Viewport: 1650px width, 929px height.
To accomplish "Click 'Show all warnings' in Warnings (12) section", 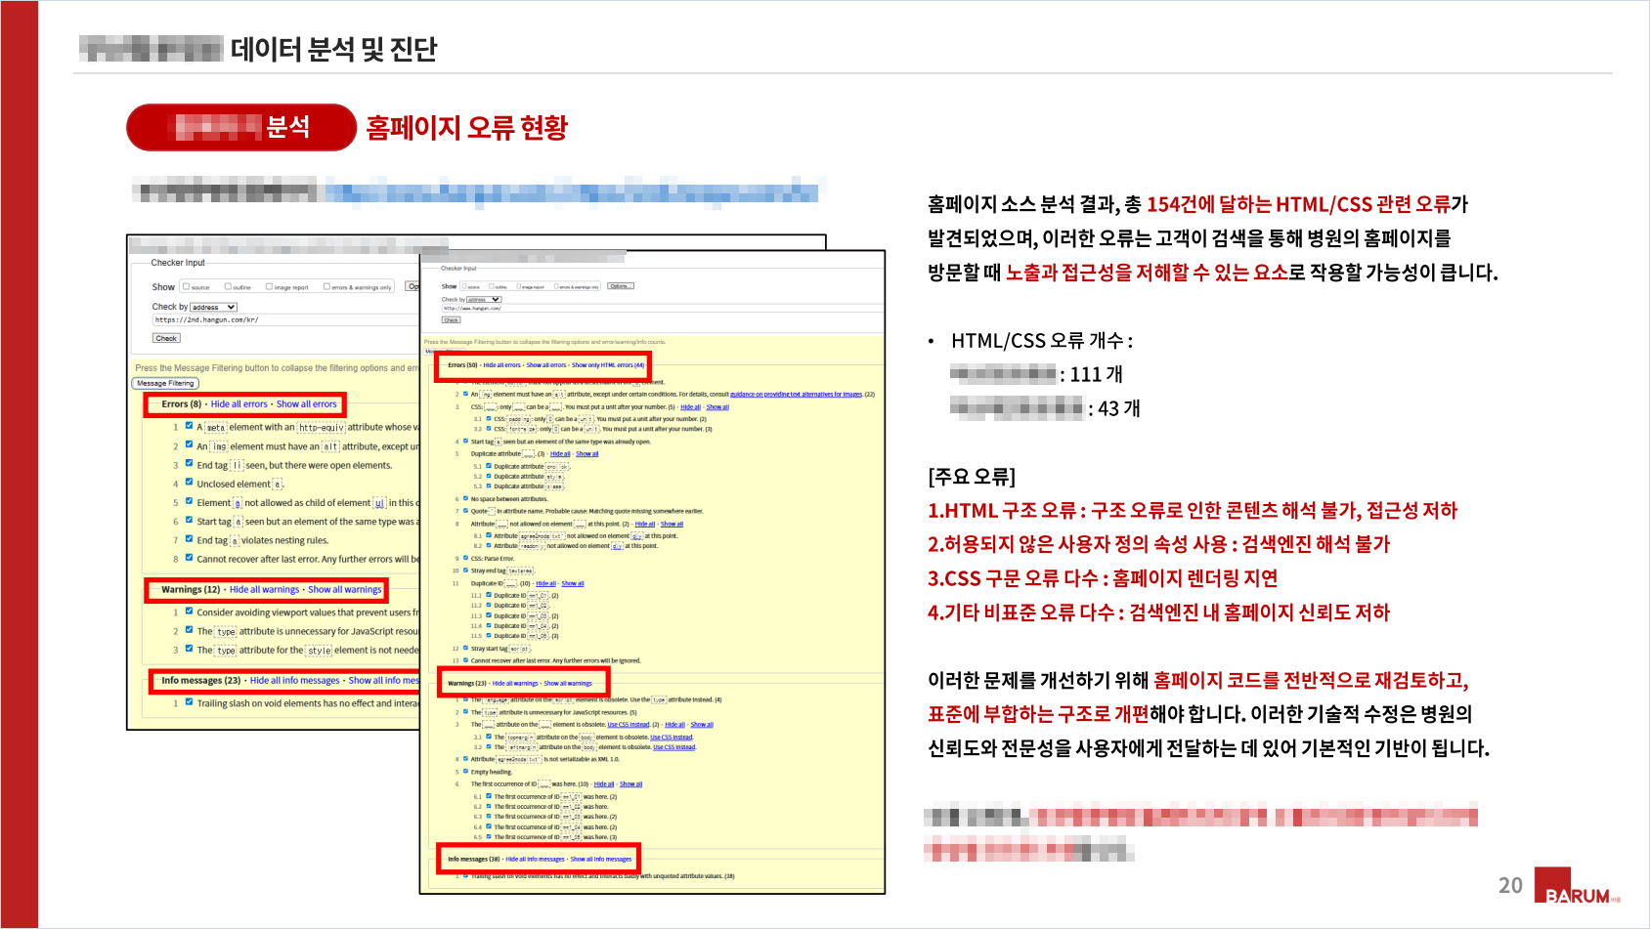I will coord(344,590).
